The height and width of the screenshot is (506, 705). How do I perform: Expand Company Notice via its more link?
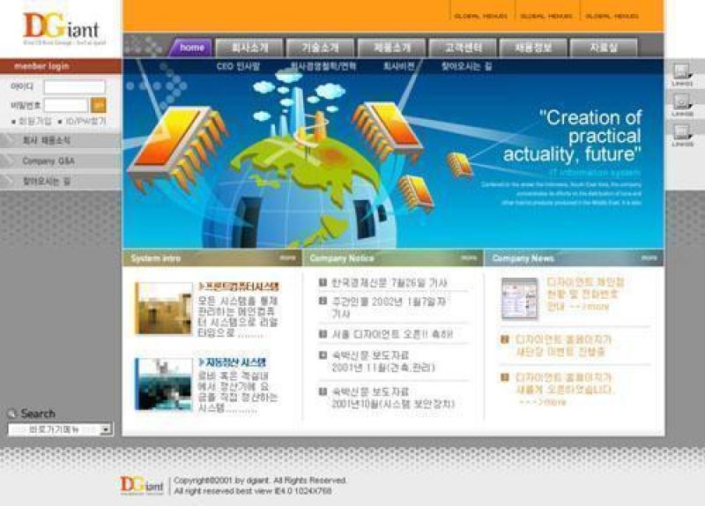469,258
